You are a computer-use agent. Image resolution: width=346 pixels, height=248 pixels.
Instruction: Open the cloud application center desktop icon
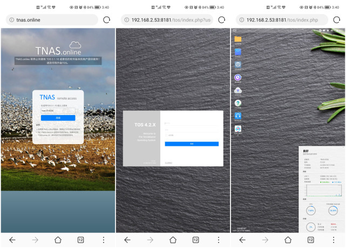coord(238,90)
